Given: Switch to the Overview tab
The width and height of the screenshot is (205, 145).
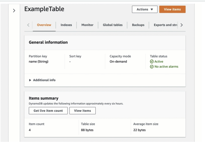Looking at the screenshot, I should pos(44,25).
